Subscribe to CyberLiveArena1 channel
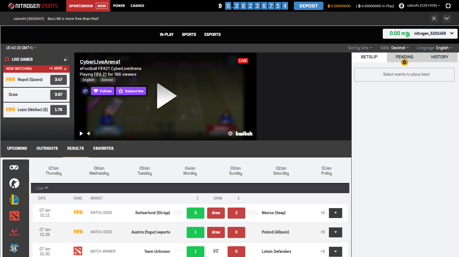This screenshot has width=459, height=257. point(131,91)
